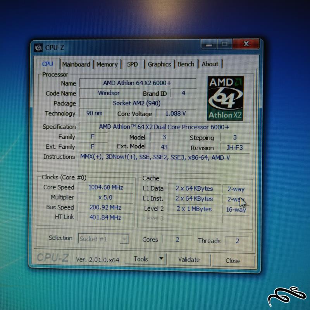Click the version text Ver. 2.01.0.x64

(x=98, y=260)
